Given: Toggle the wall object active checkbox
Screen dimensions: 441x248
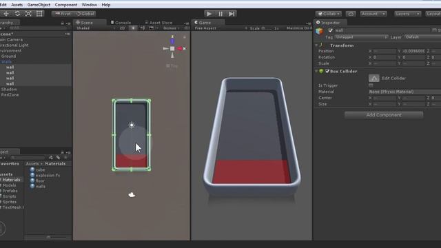Looking at the screenshot, I should [331, 30].
